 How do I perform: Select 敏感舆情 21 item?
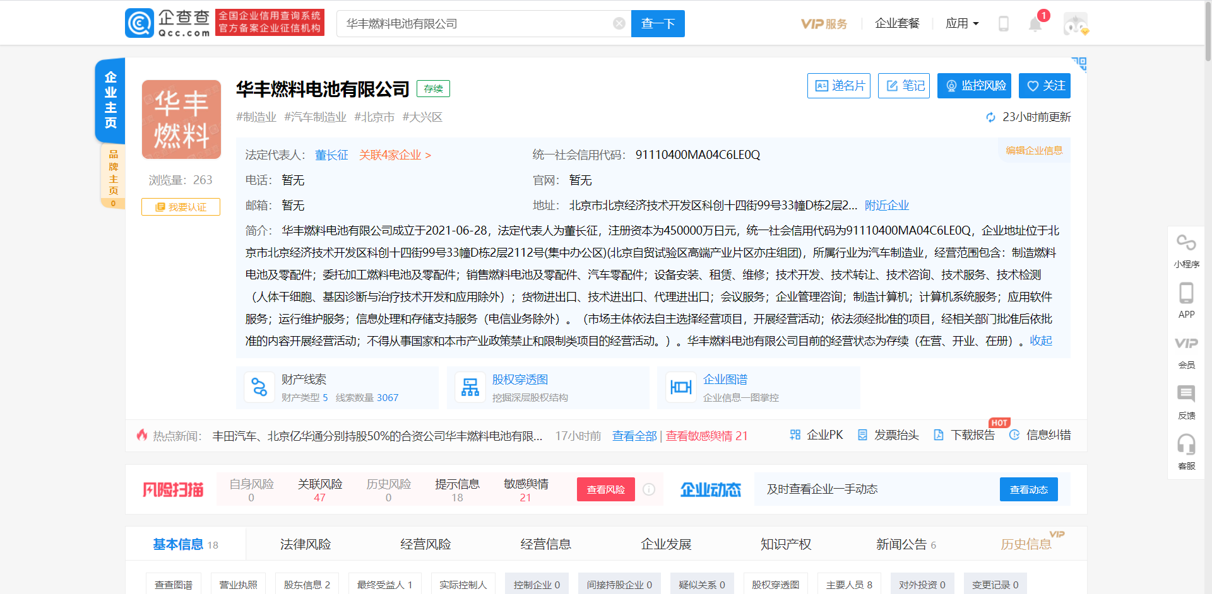click(x=526, y=490)
